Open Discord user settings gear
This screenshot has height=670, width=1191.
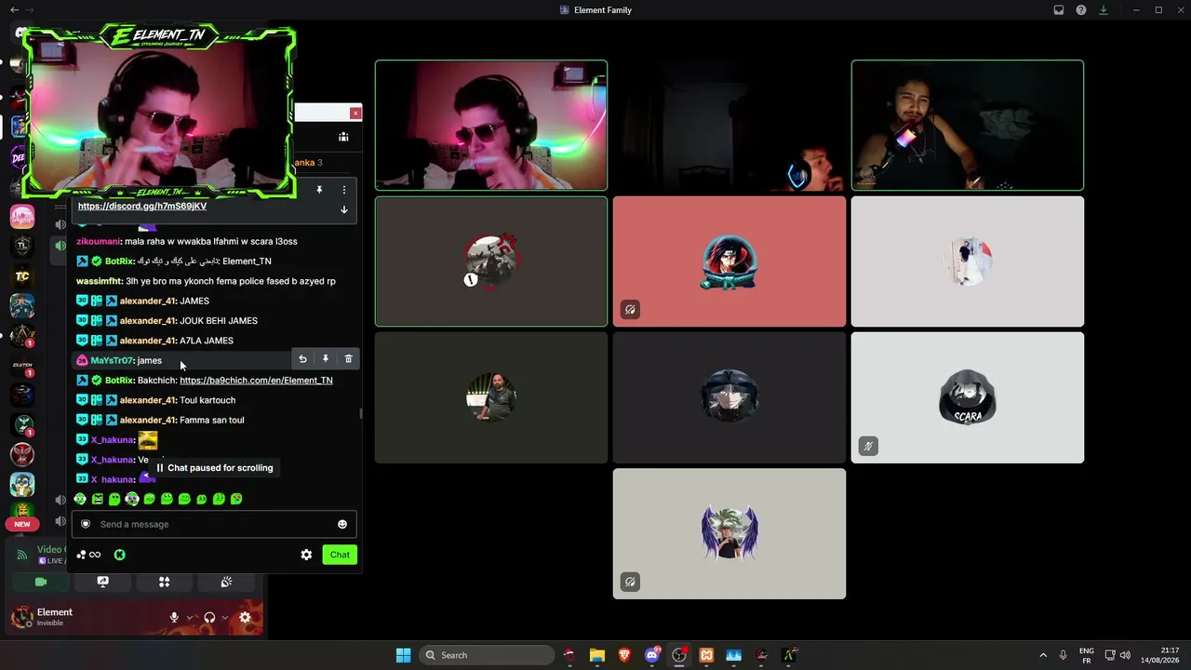[x=245, y=617]
